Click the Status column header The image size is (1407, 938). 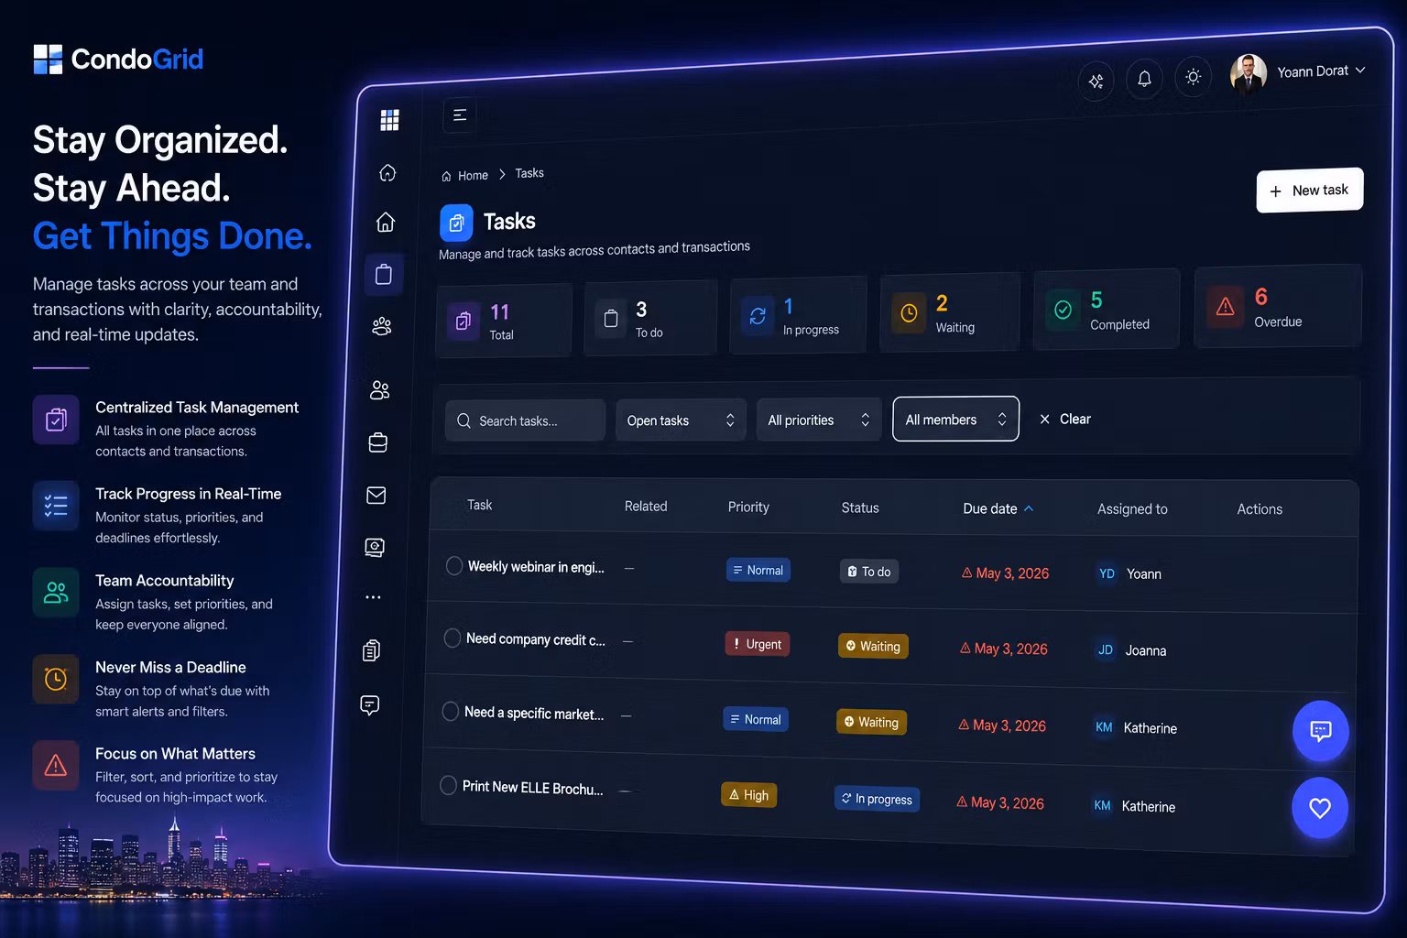(x=860, y=507)
